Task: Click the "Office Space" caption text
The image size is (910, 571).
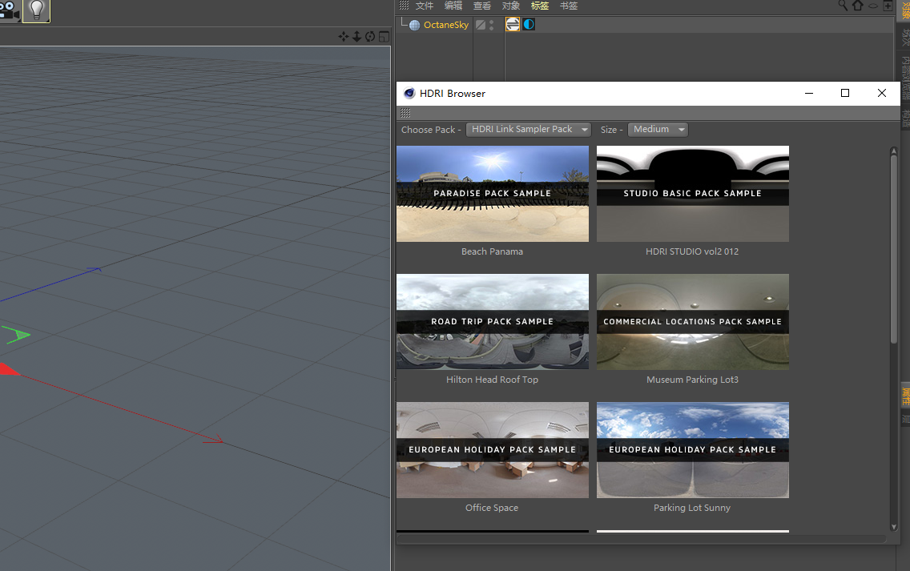Action: [492, 508]
